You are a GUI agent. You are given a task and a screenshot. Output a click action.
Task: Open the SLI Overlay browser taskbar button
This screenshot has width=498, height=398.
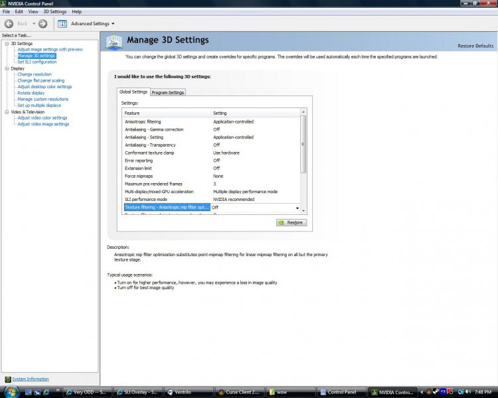137,392
